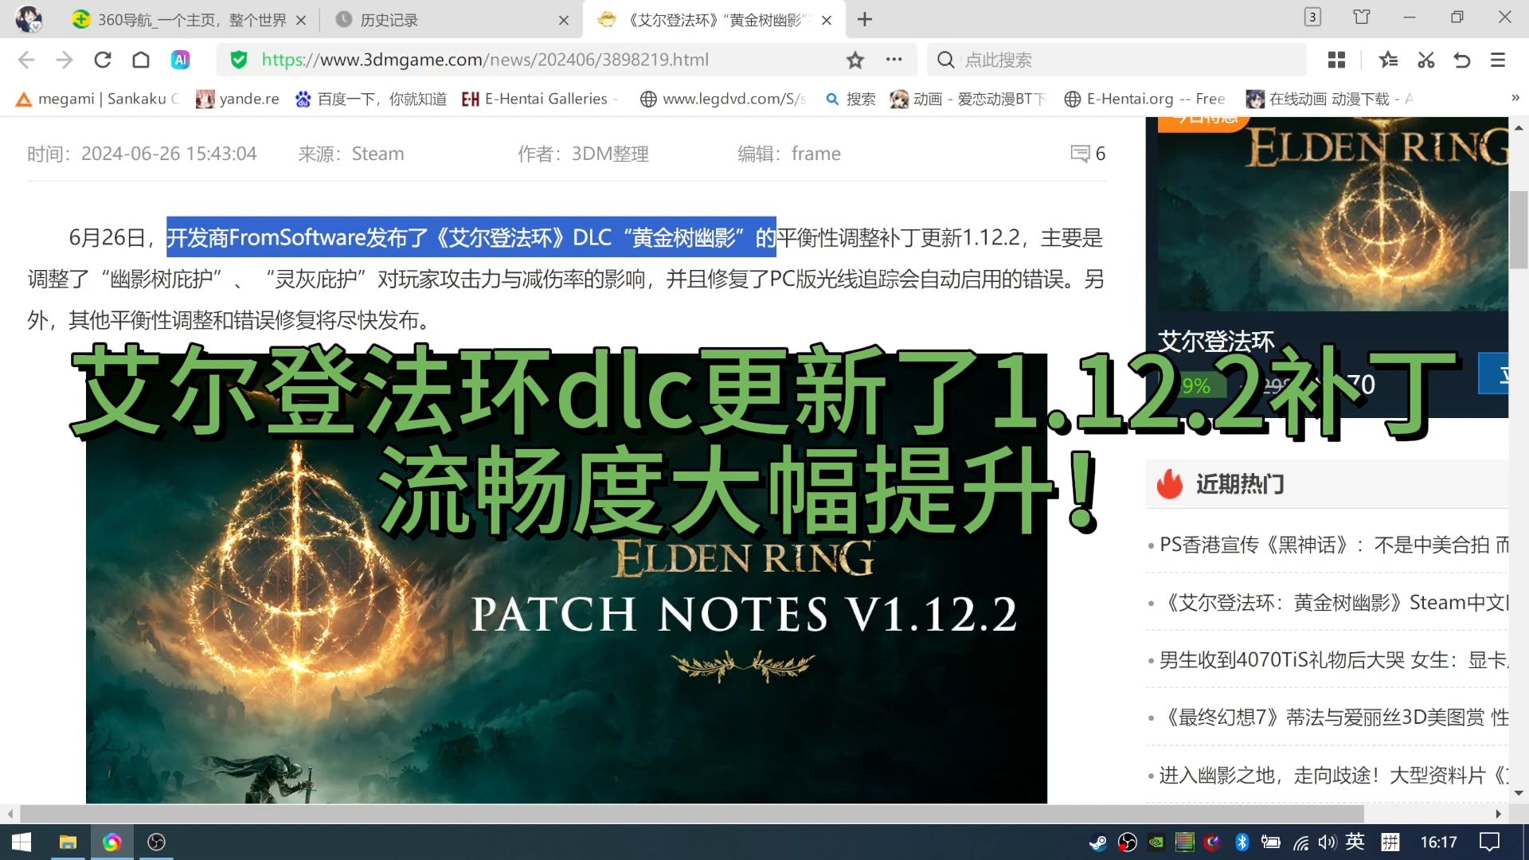Click the browser forward arrow
1529x860 pixels.
[x=65, y=60]
